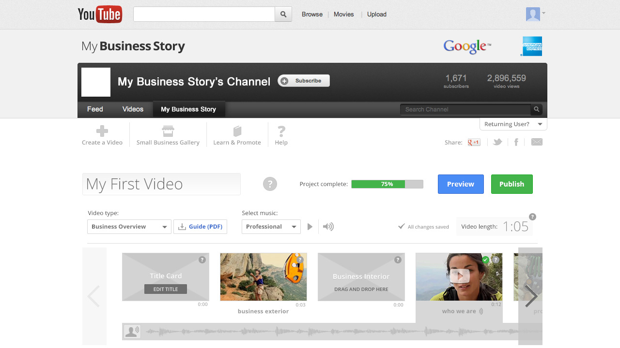
Task: Click the blue Preview button
Action: [x=461, y=184]
